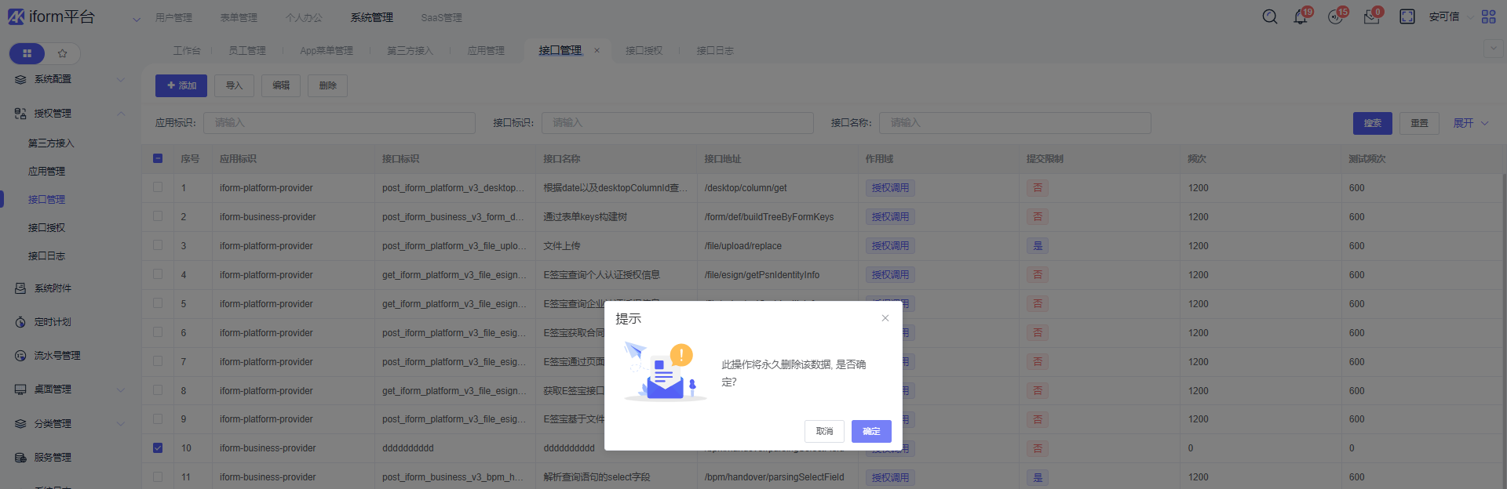Screen dimensions: 1507x489
Task: Click the star favorites icon in sidebar
Action: coord(63,53)
